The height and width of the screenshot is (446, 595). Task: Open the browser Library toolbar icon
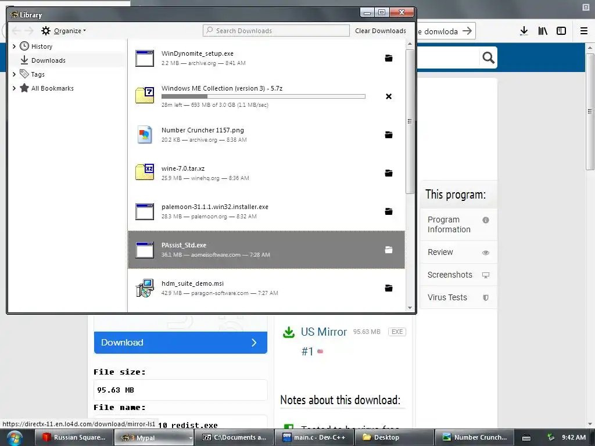click(543, 31)
